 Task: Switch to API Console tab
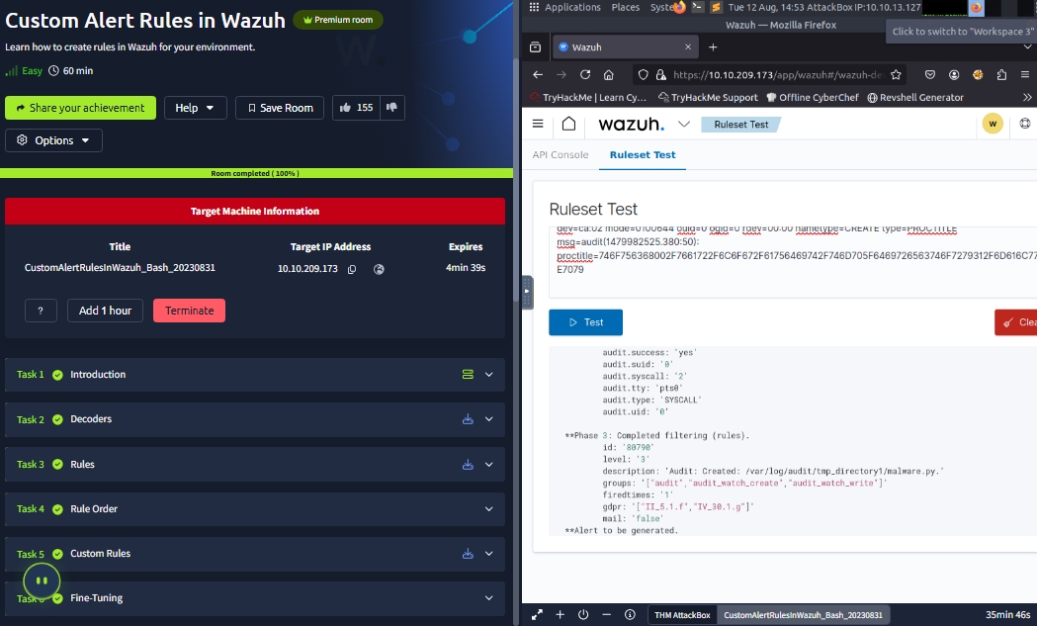coord(561,155)
